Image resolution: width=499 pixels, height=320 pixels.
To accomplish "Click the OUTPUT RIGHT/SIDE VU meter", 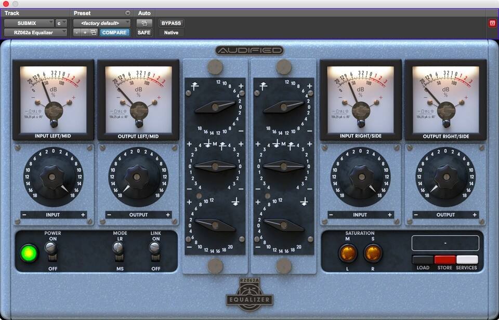I will 445,100.
